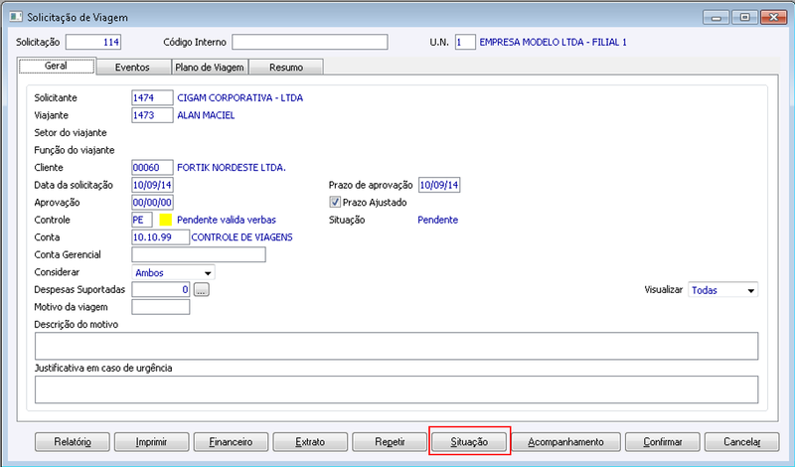795x467 pixels.
Task: Click the Situação value Pendente
Action: point(437,220)
